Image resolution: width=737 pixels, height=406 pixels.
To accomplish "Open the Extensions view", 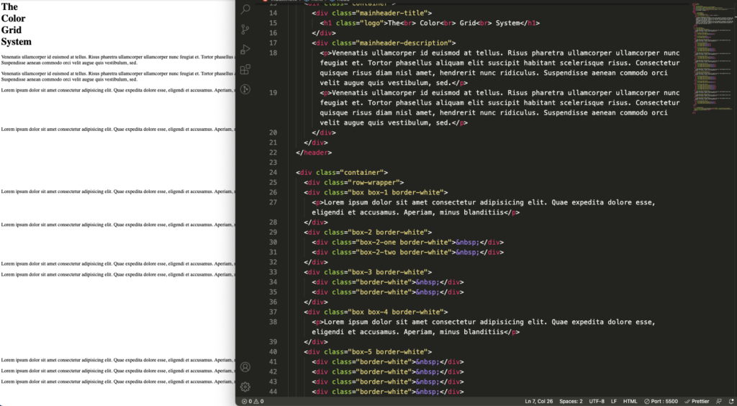I will (x=245, y=70).
